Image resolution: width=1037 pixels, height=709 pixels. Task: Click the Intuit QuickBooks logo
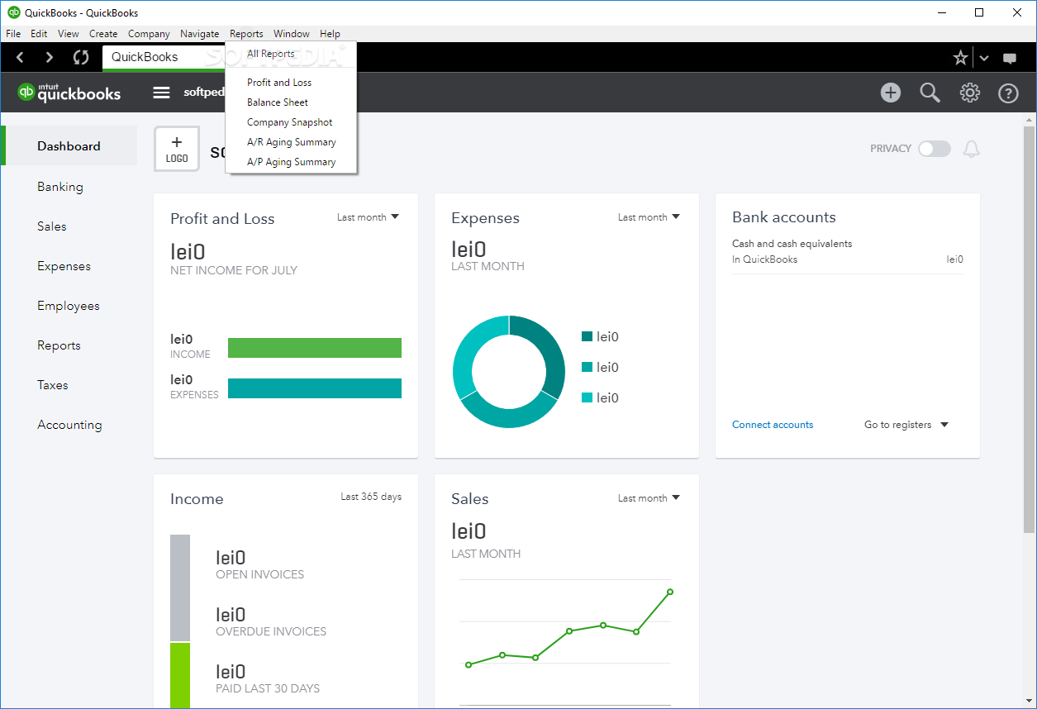[x=69, y=92]
